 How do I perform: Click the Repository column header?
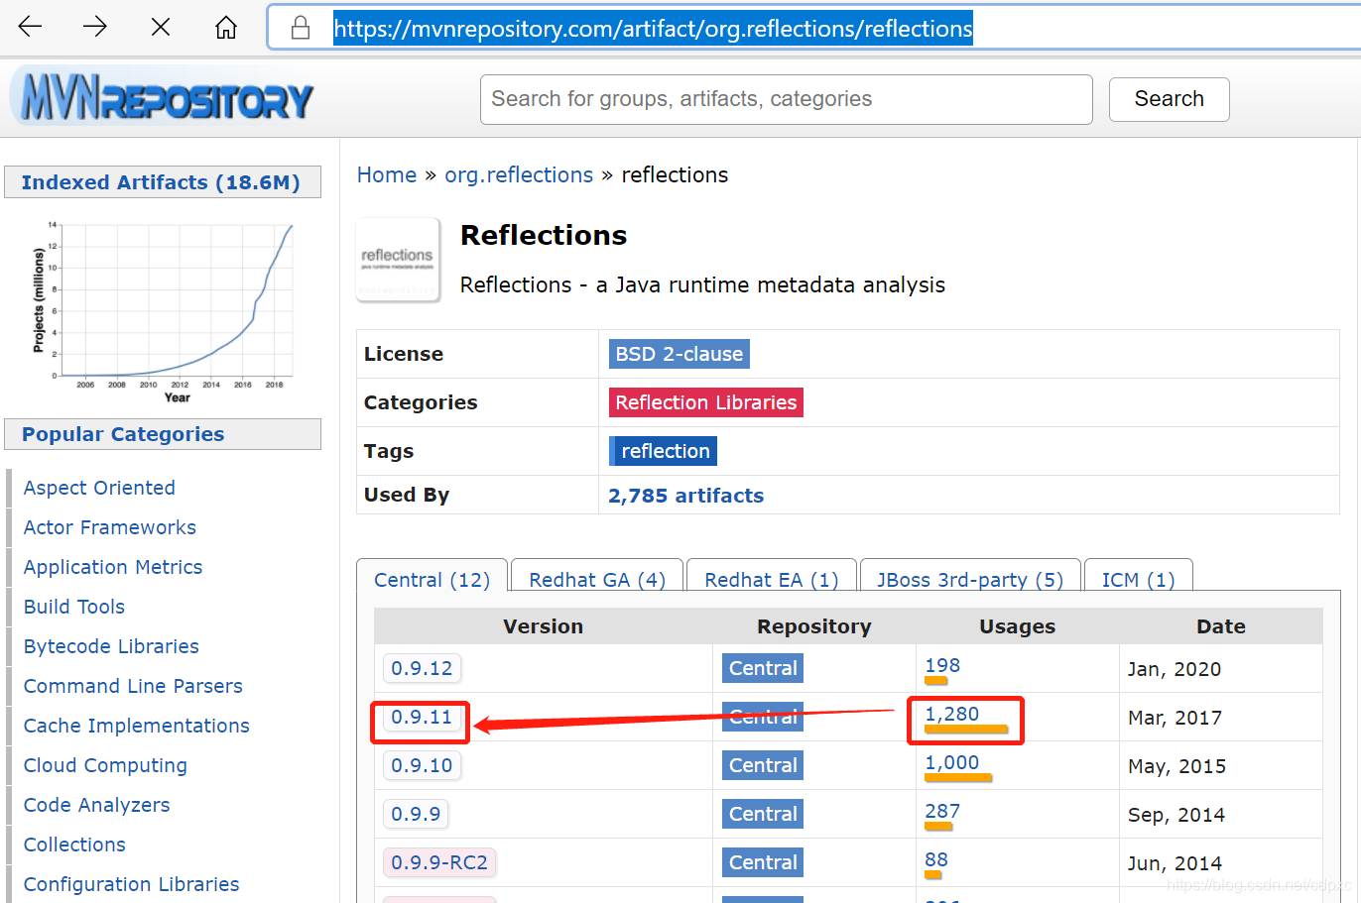pos(813,626)
